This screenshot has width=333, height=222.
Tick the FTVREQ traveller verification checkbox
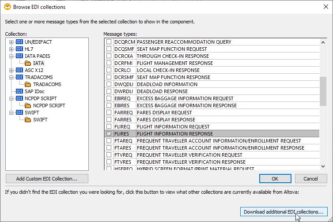click(x=109, y=155)
